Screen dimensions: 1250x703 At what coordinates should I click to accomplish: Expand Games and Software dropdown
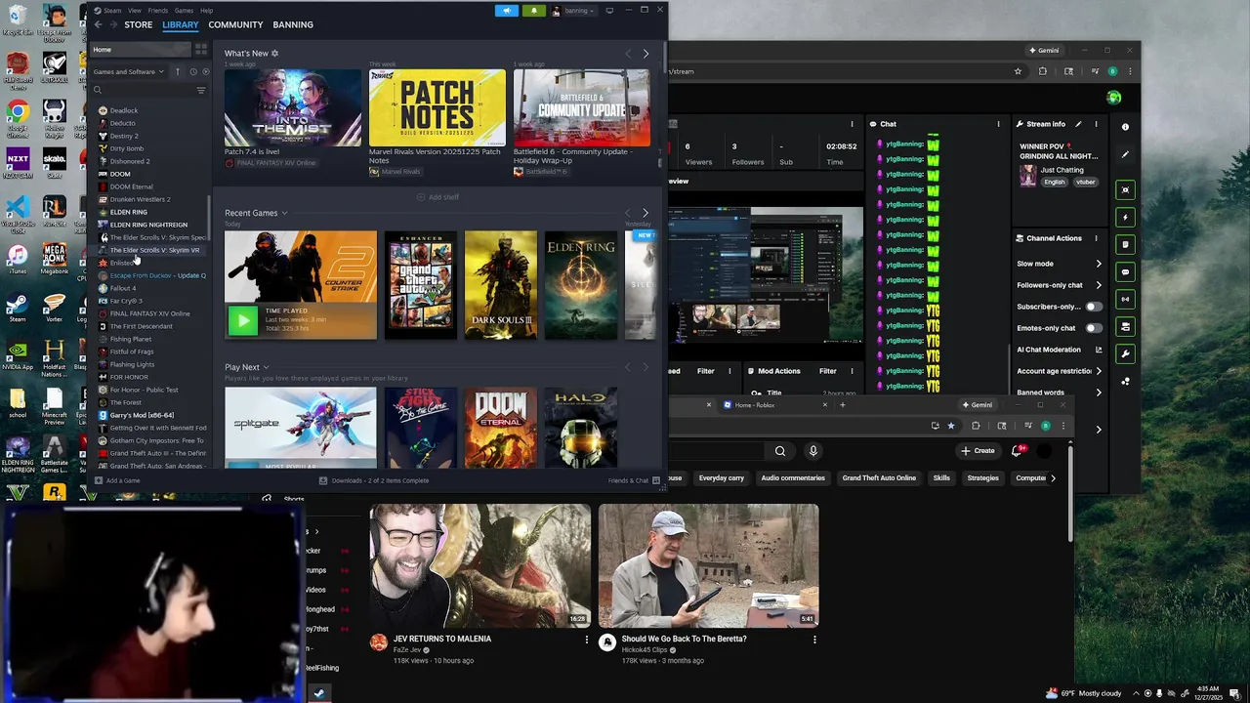point(127,71)
